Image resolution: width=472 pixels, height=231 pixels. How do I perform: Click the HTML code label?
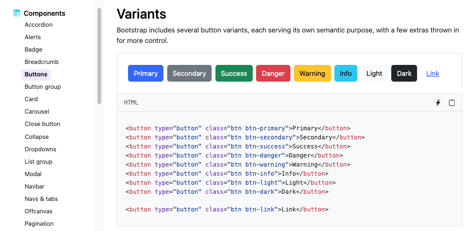click(131, 103)
